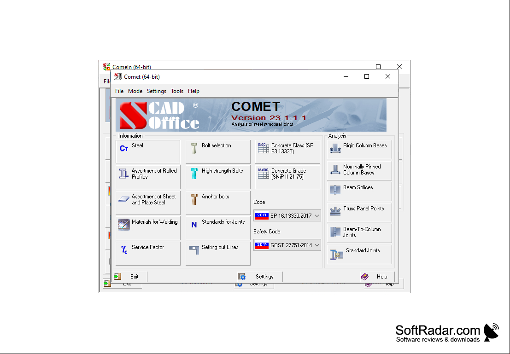Image resolution: width=510 pixels, height=354 pixels.
Task: Click the "Version 23.1.1.1" text
Action: pyautogui.click(x=269, y=118)
